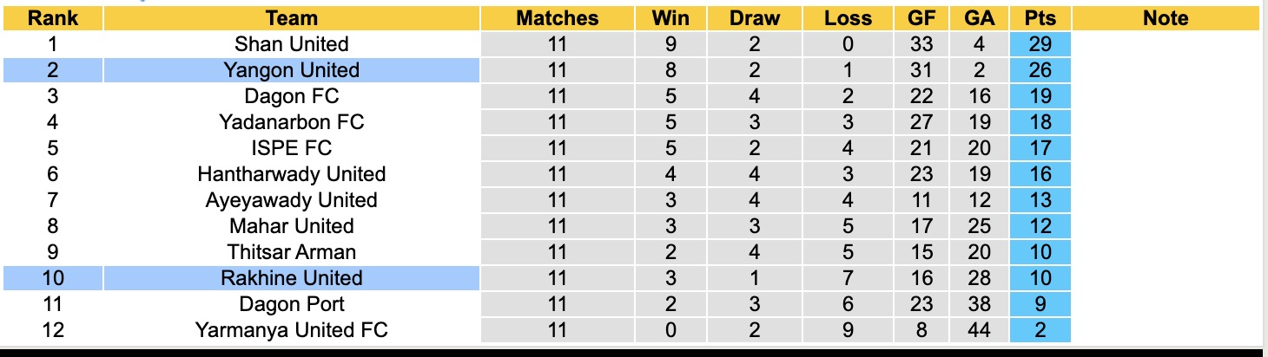Click the Note column header
This screenshot has width=1268, height=357.
pyautogui.click(x=1166, y=18)
